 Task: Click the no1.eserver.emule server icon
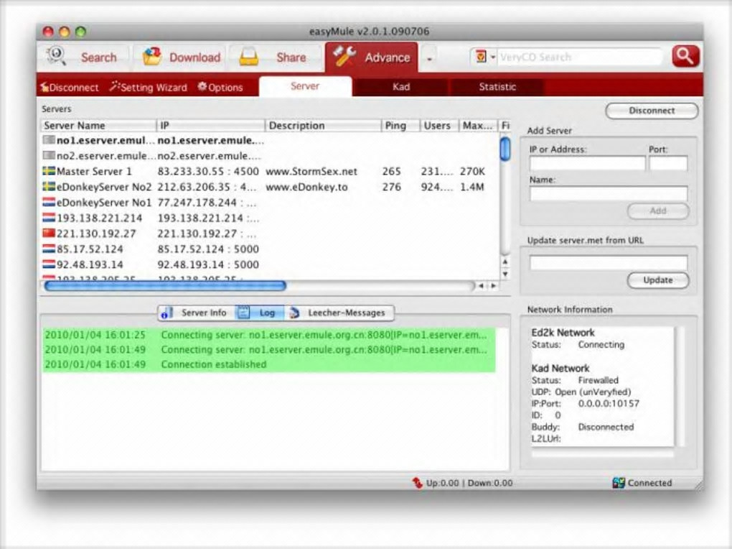click(x=49, y=140)
